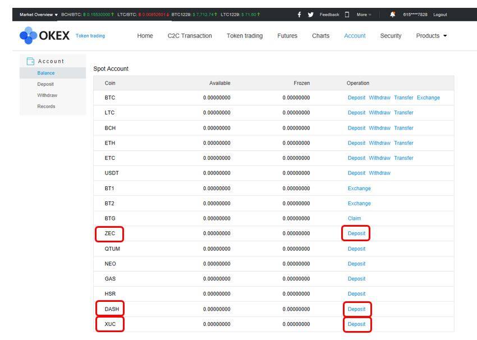Click Deposit for BTC row
The image size is (477, 340).
(x=356, y=98)
